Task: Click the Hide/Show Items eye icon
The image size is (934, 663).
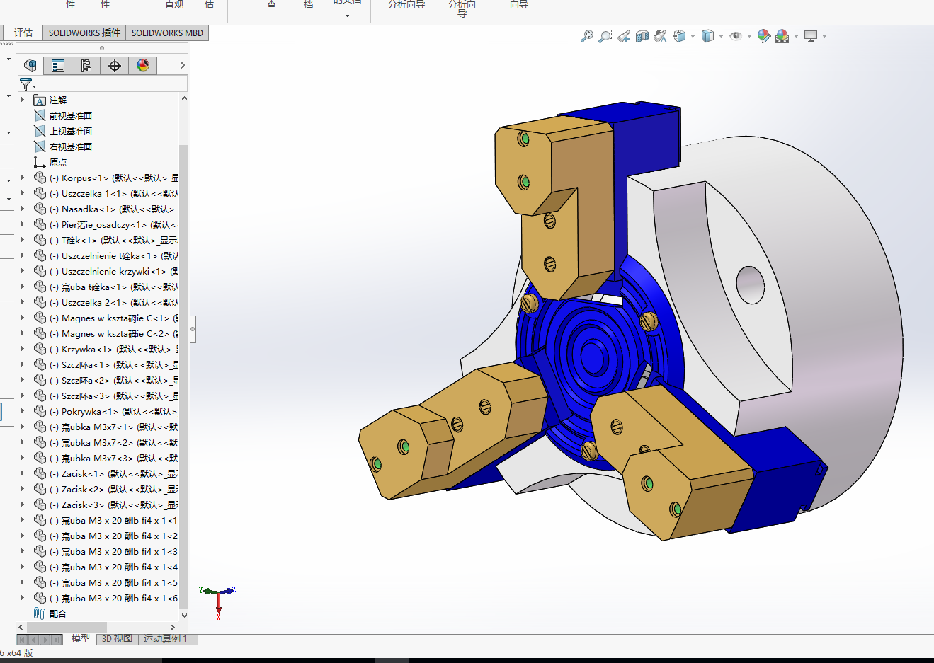Action: click(x=736, y=36)
